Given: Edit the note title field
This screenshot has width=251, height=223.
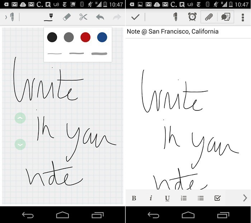Looking at the screenshot, I should pos(188,32).
